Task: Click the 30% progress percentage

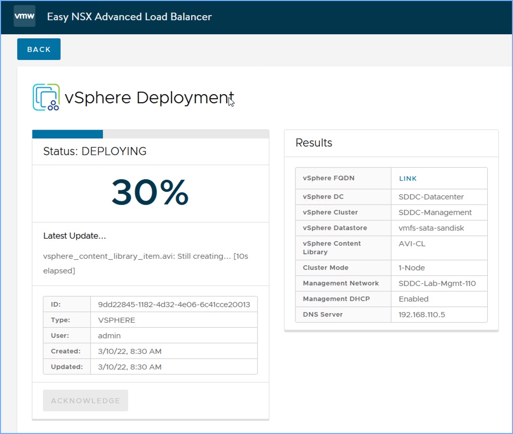Action: [150, 192]
